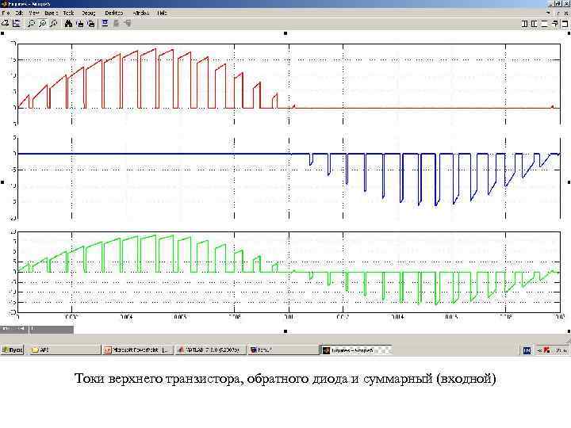
Task: Click the Russian caption text under figure
Action: [x=285, y=379]
